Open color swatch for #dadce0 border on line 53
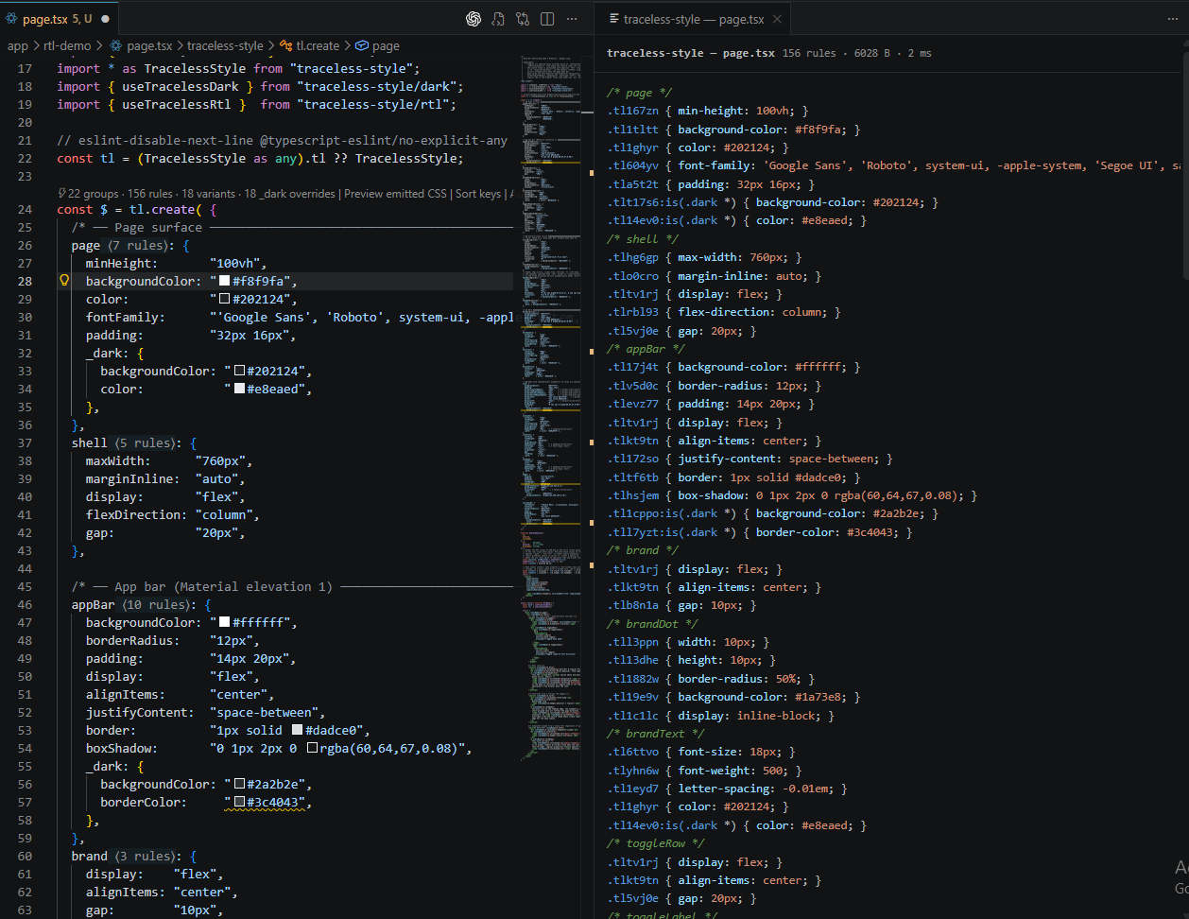1189x919 pixels. 298,730
